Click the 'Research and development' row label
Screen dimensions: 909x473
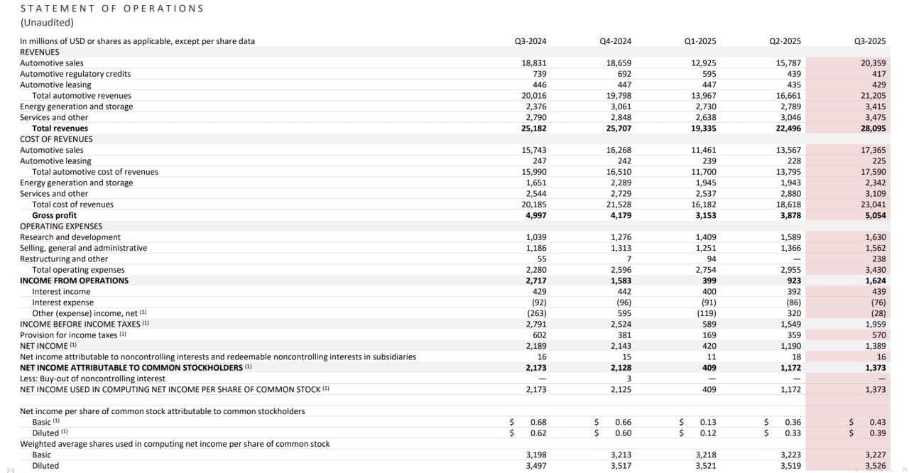[70, 237]
